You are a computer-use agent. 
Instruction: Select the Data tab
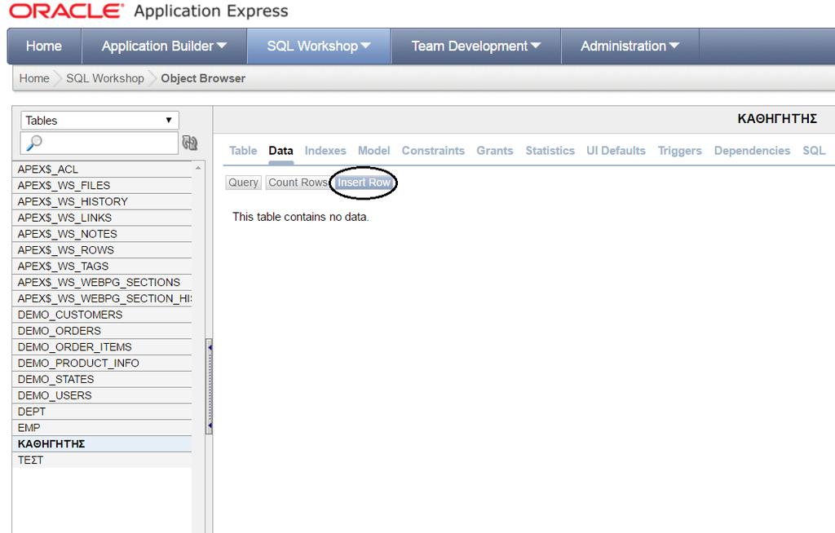(281, 151)
